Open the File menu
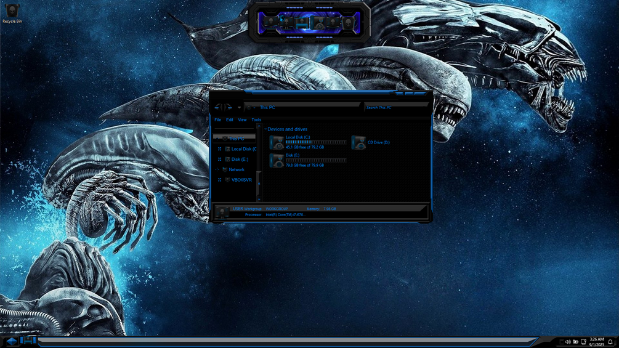The image size is (619, 348). (217, 119)
